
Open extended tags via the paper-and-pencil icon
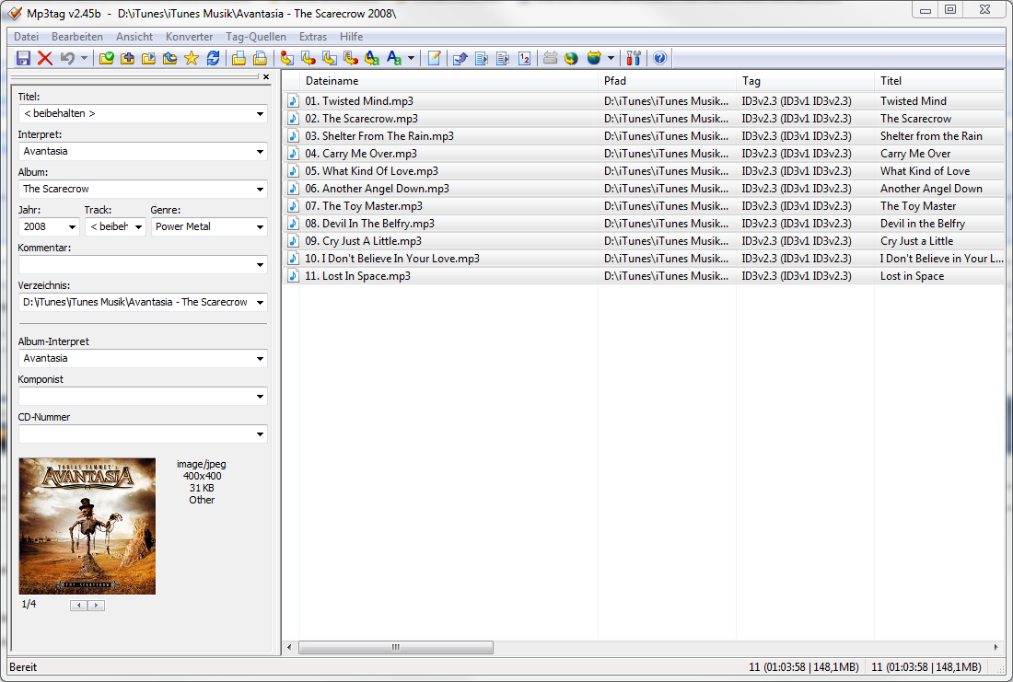pyautogui.click(x=434, y=58)
